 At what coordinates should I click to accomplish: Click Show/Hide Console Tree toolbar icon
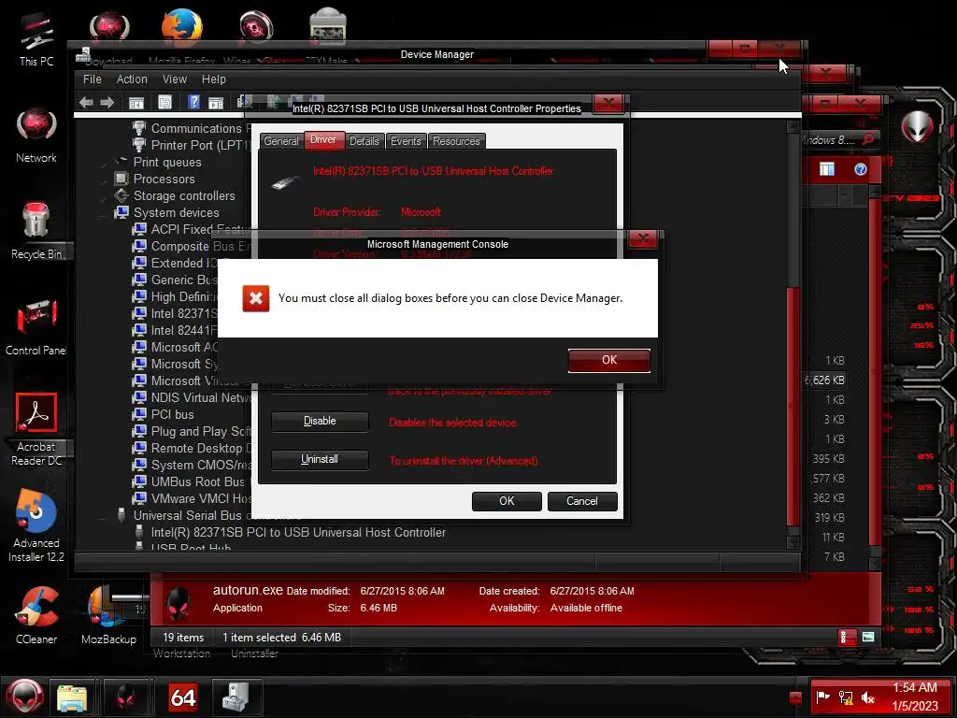coord(136,103)
